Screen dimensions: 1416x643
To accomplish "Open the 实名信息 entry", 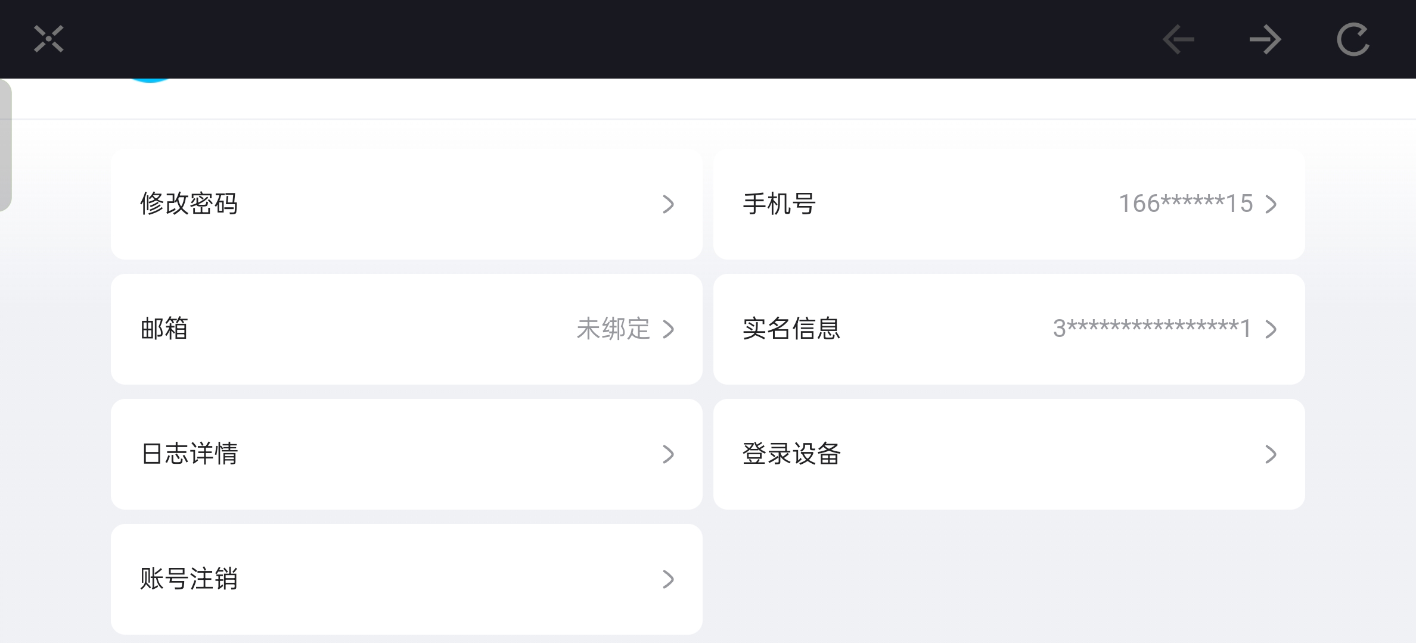I will [791, 329].
